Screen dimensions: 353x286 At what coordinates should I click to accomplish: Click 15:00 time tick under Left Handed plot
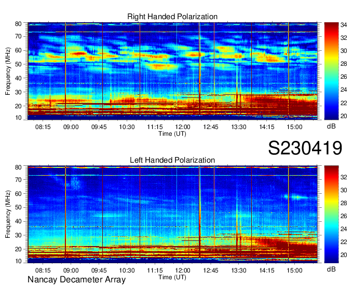point(294,270)
